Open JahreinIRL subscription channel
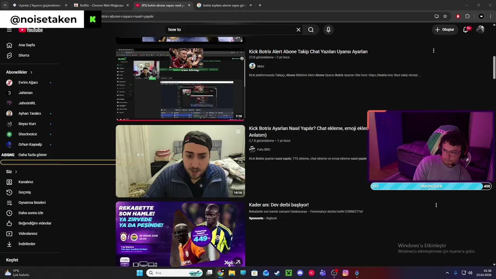The image size is (496, 279). click(x=27, y=103)
